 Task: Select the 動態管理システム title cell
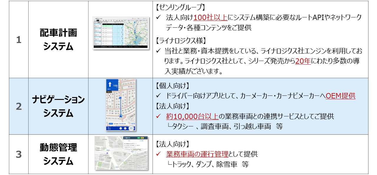coord(58,154)
